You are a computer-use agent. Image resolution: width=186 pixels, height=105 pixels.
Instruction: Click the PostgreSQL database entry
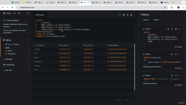[10, 65]
